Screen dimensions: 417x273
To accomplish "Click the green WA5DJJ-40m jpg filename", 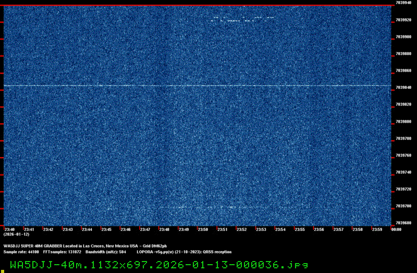I will tap(159, 265).
